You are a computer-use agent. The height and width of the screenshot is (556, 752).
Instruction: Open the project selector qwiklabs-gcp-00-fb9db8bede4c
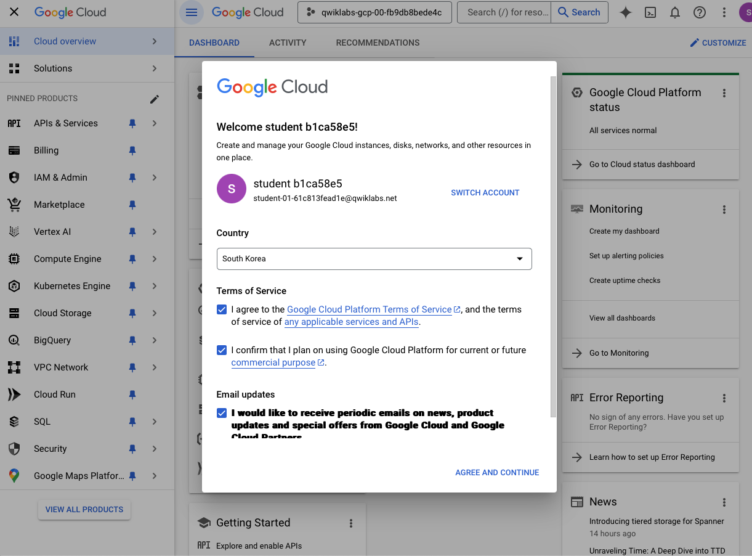pyautogui.click(x=374, y=12)
